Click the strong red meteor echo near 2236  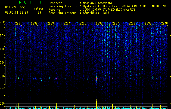97,78
